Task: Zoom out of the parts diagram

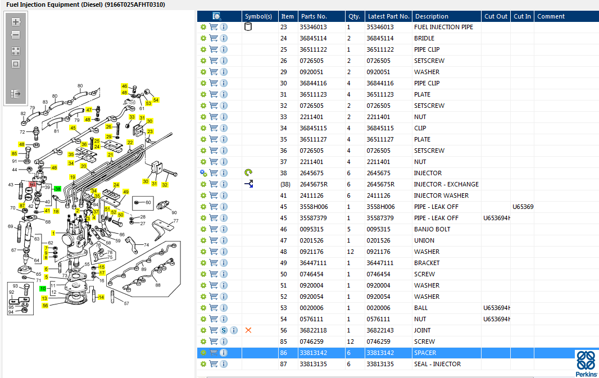Action: pos(16,35)
